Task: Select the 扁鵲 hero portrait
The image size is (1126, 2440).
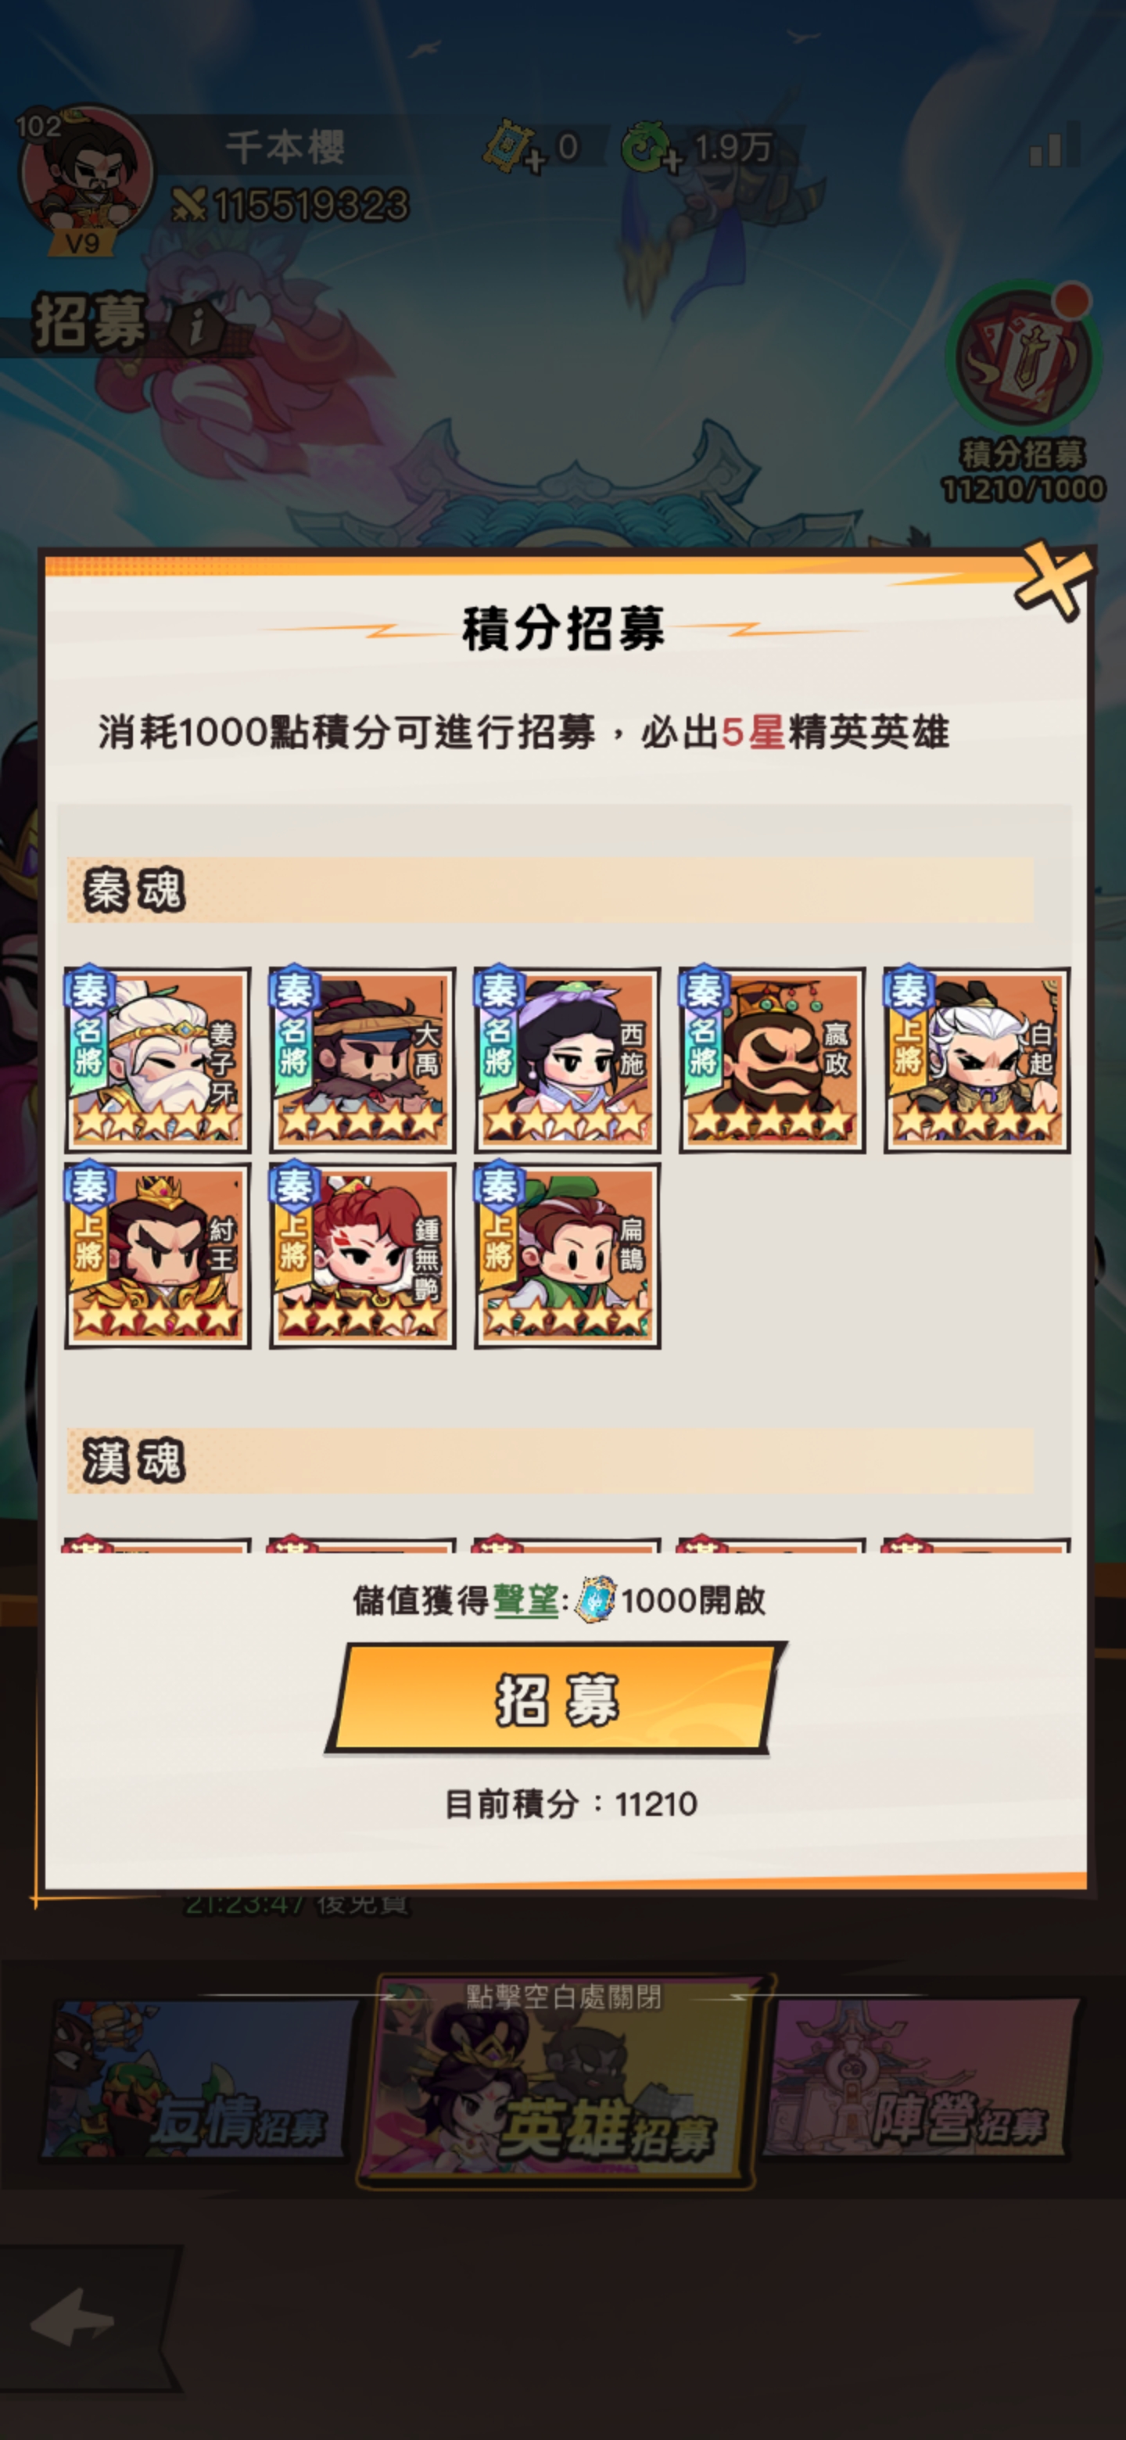Action: (567, 1256)
